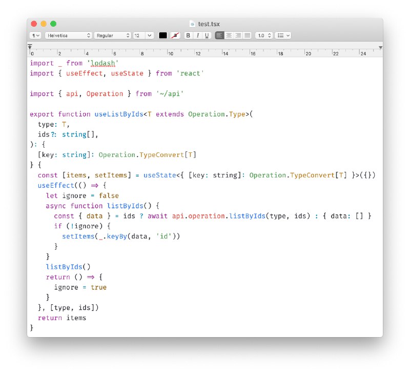This screenshot has height=373, width=410.
Task: Align text left
Action: [220, 35]
